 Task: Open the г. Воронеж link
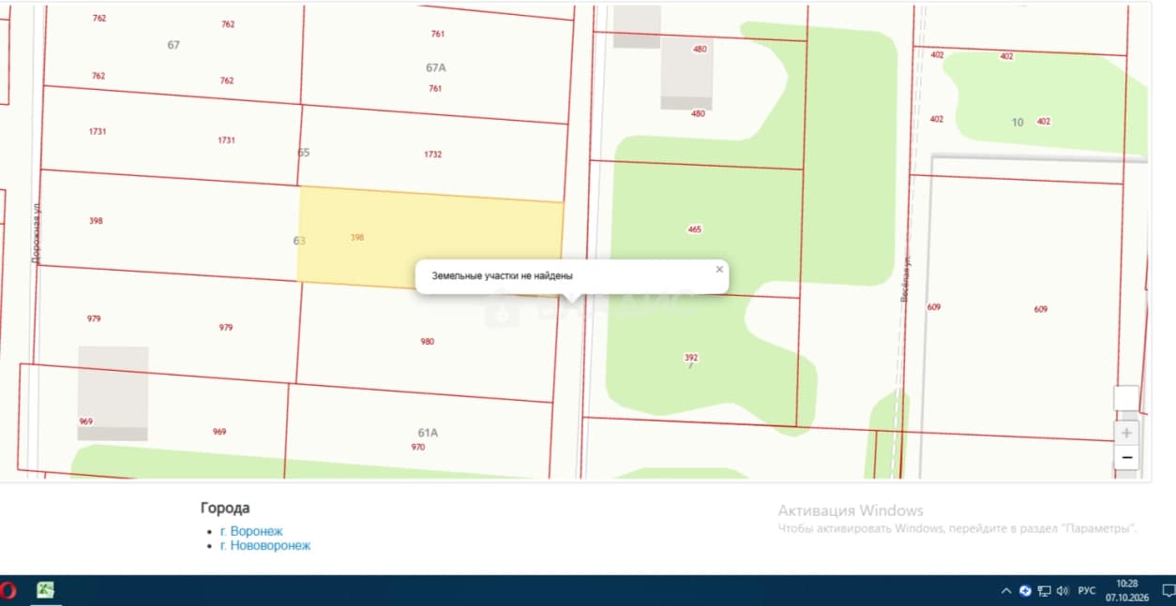(x=251, y=531)
